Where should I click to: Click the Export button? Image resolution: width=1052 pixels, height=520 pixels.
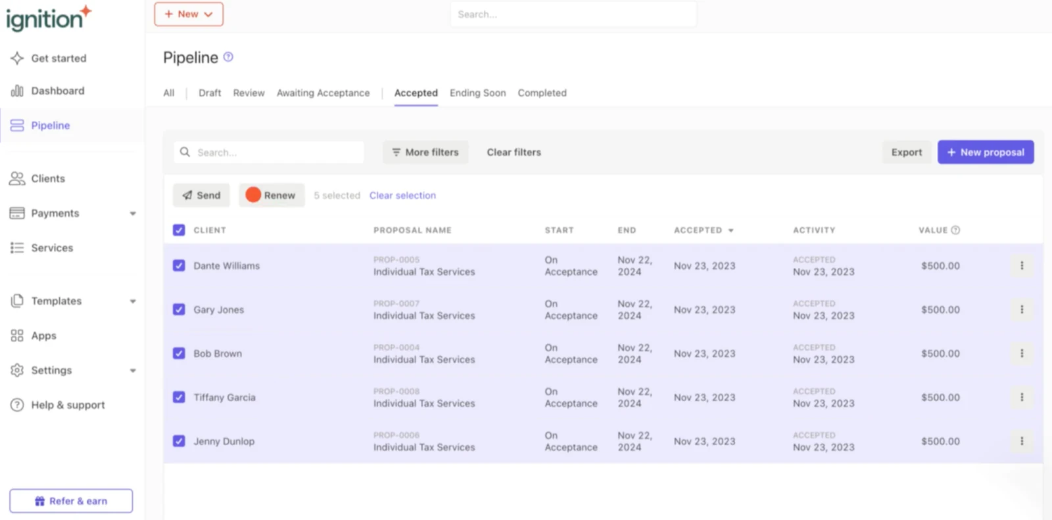click(907, 152)
